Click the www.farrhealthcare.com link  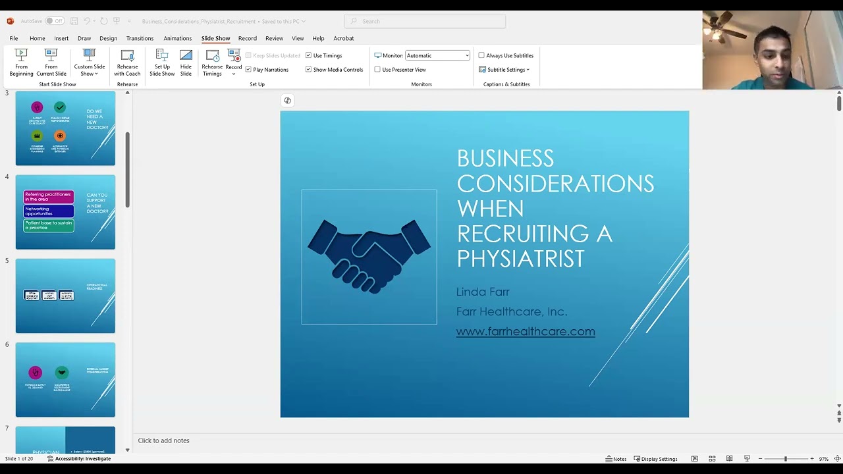point(525,332)
